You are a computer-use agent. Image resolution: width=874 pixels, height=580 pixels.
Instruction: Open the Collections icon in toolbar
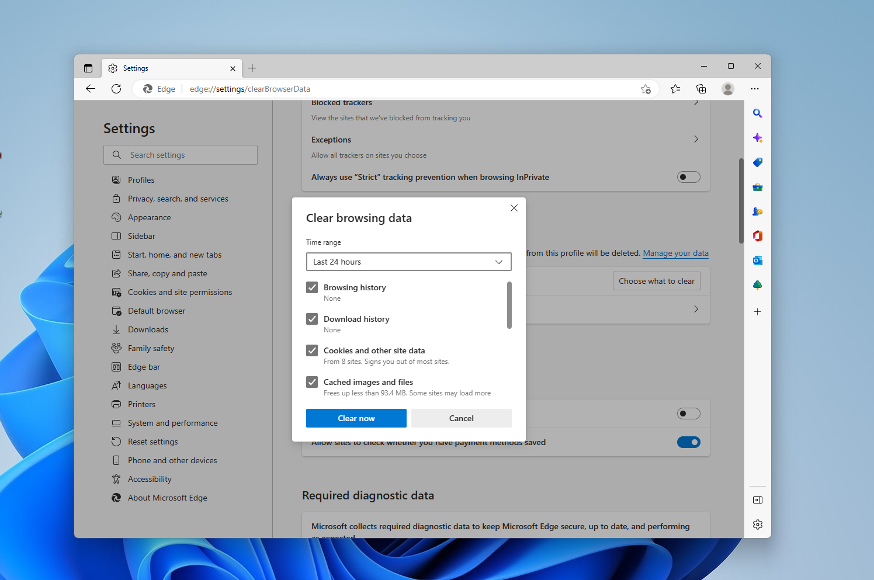(701, 89)
